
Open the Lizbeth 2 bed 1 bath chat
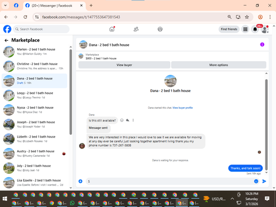coord(34,139)
